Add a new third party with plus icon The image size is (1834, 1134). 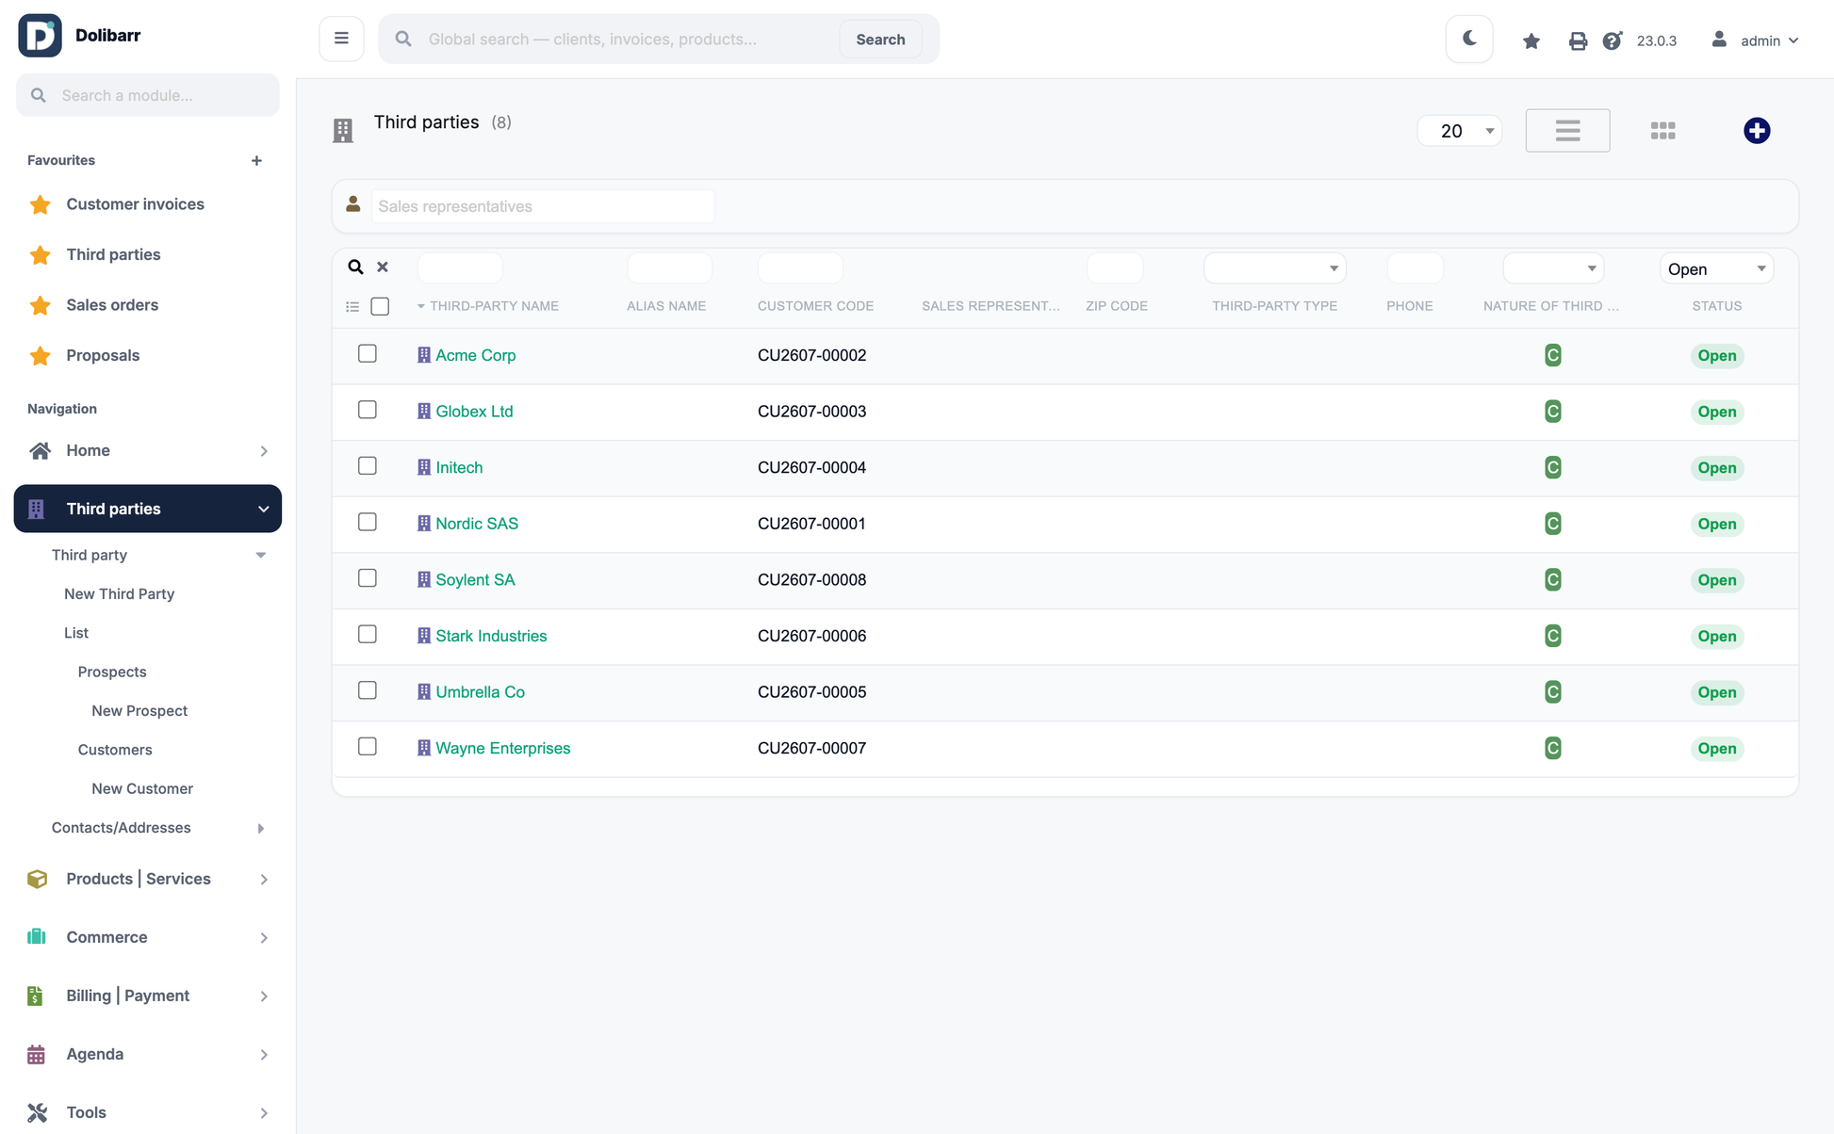pyautogui.click(x=1757, y=131)
